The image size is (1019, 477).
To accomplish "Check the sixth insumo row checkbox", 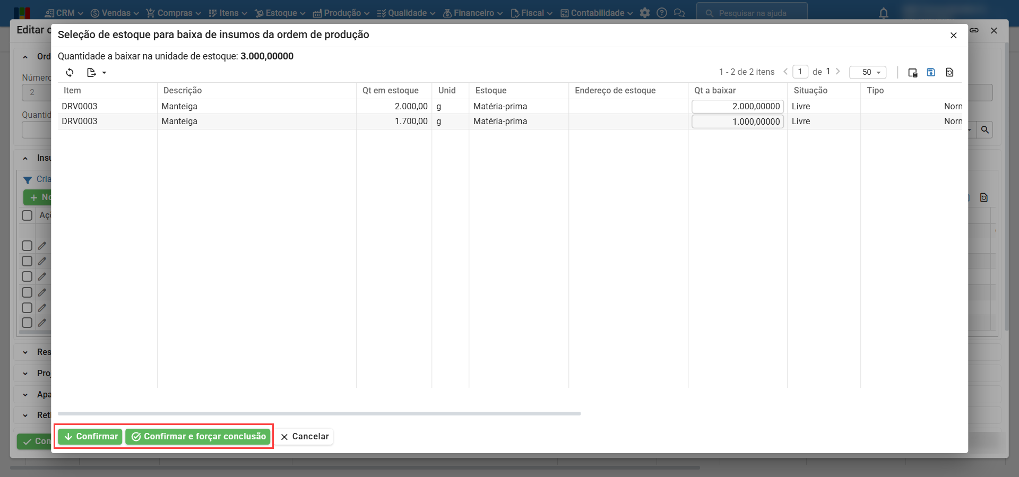I will click(27, 323).
